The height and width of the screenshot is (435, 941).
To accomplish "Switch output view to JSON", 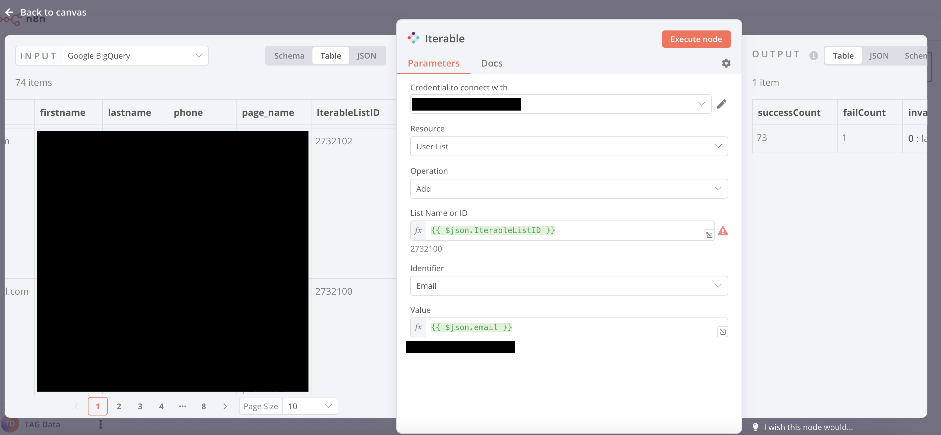I will point(878,56).
